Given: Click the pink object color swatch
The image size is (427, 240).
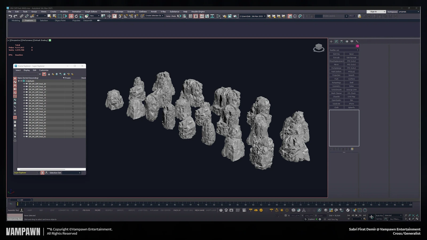Looking at the screenshot, I should tap(357, 46).
